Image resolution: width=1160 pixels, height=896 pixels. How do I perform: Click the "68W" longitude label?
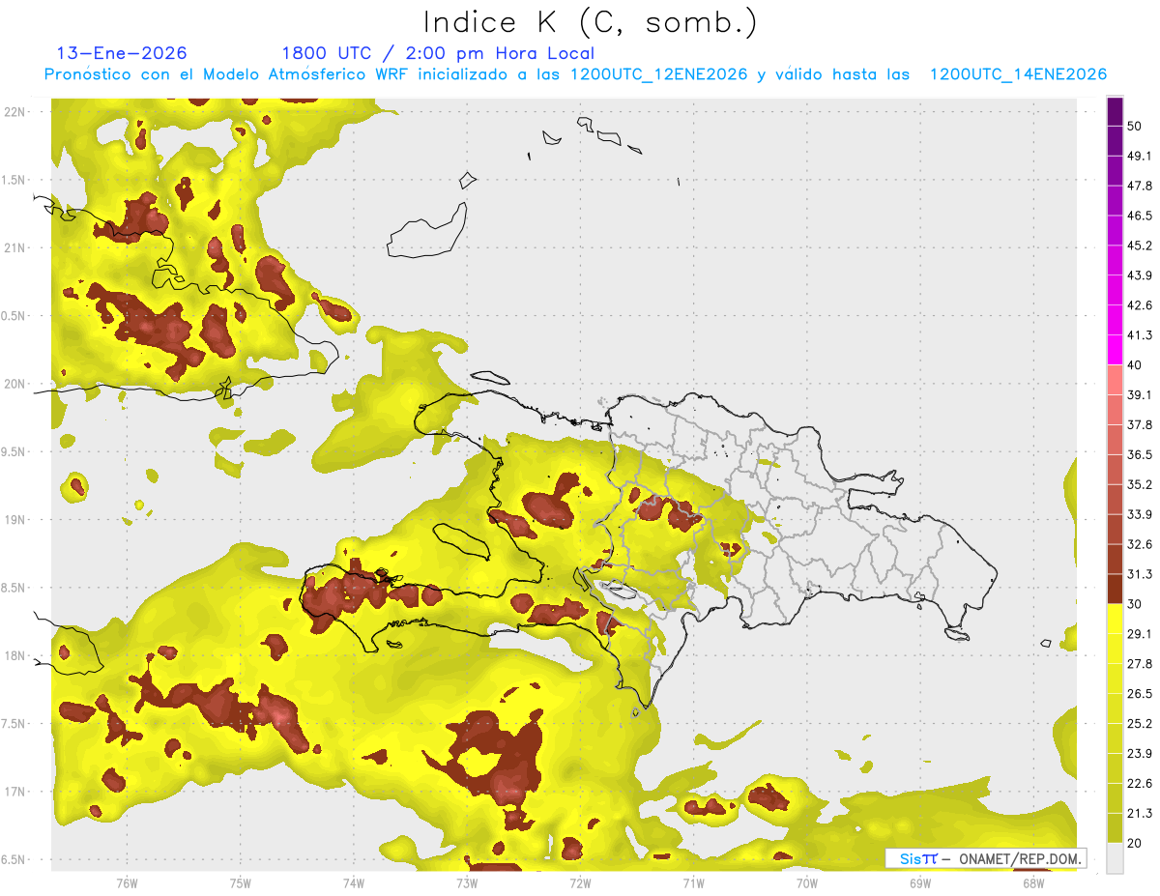click(1033, 883)
